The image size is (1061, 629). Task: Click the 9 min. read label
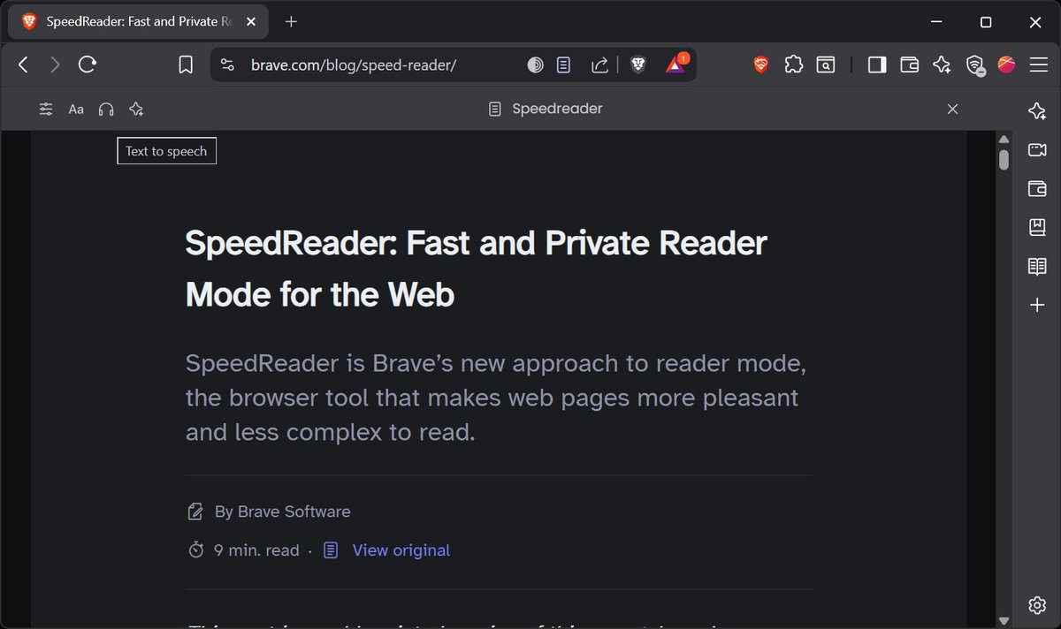point(256,550)
